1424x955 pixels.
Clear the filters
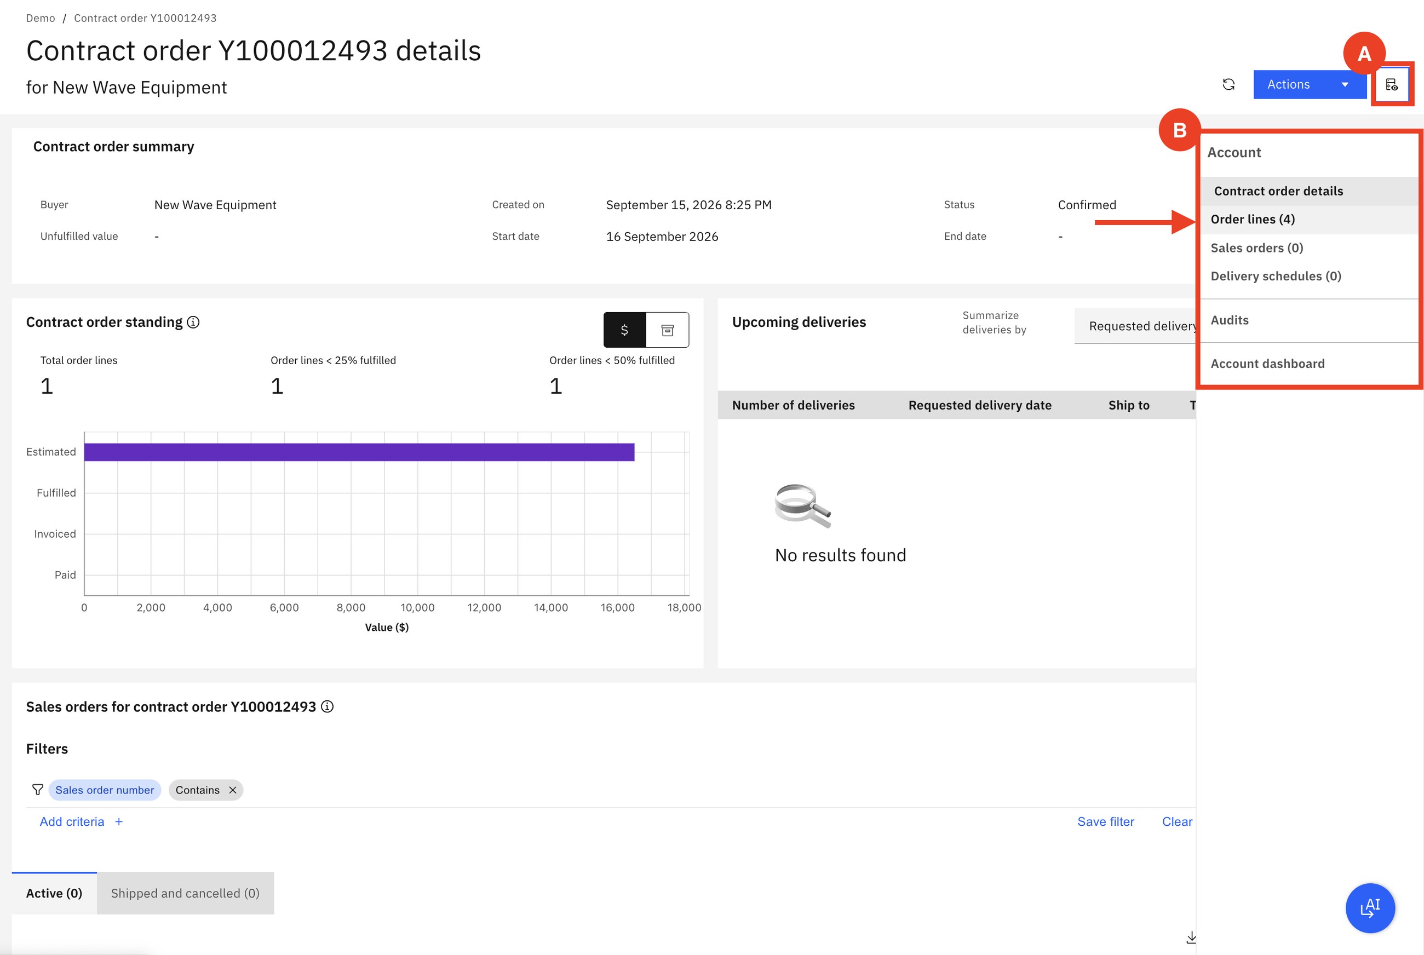(1177, 821)
